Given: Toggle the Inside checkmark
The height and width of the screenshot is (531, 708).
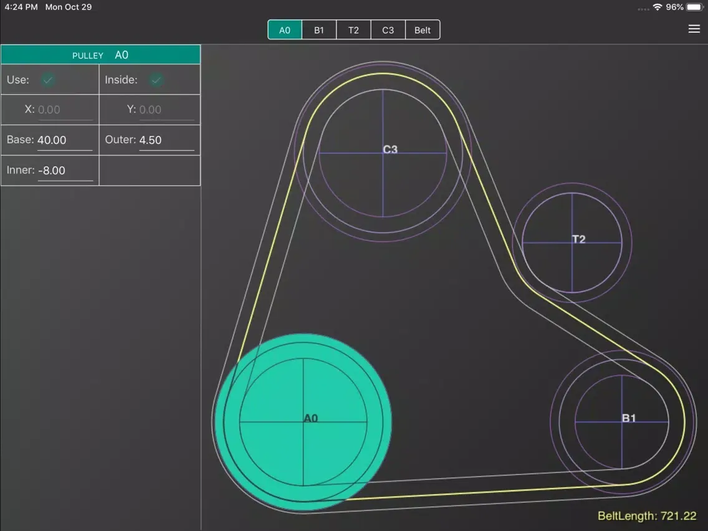Looking at the screenshot, I should click(156, 80).
